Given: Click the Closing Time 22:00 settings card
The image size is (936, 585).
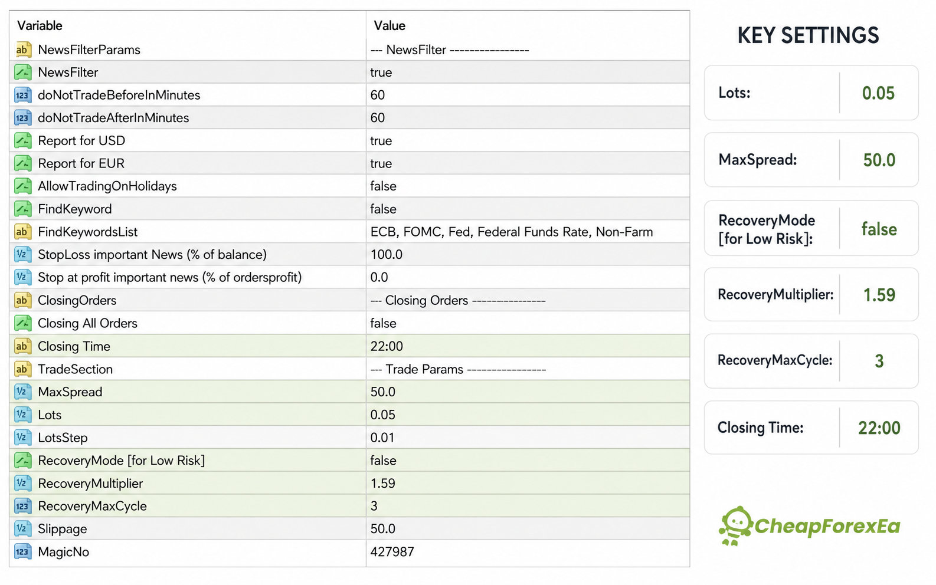Looking at the screenshot, I should point(811,428).
